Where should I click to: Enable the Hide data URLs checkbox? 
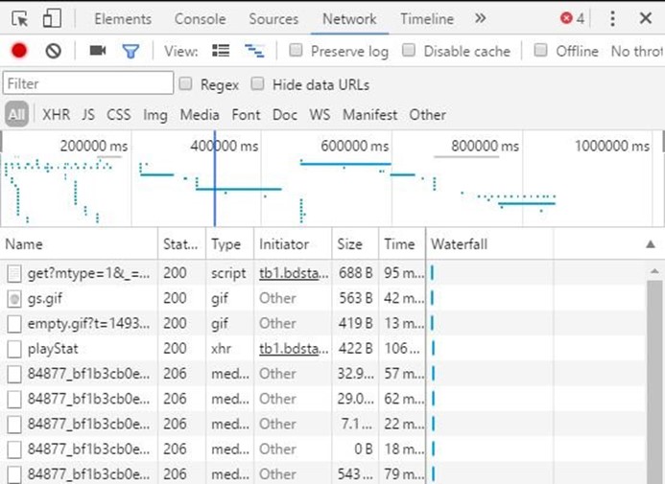(x=258, y=84)
